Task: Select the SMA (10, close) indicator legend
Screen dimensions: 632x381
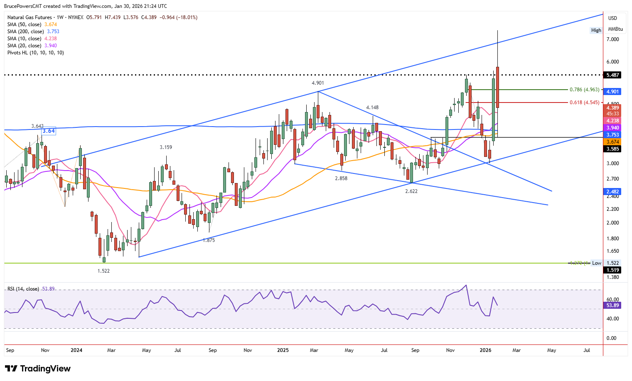Action: pos(24,38)
